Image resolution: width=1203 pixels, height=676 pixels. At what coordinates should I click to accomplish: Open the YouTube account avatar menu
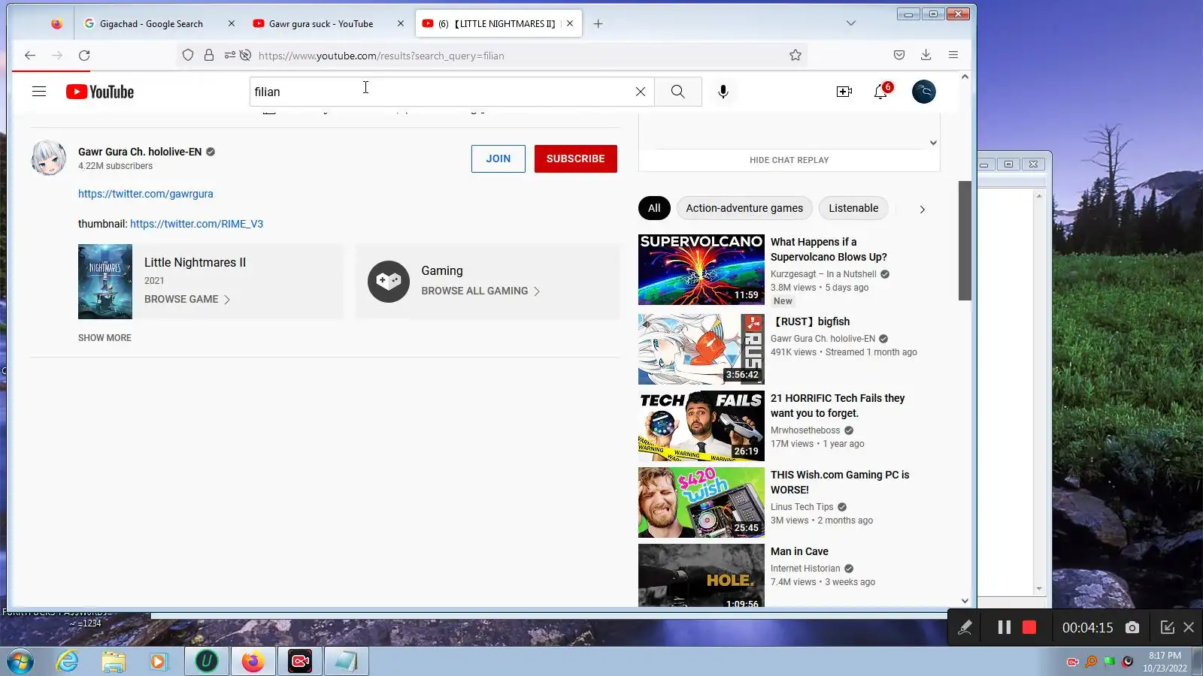[924, 92]
